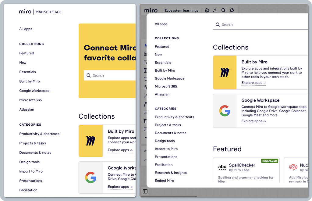Select Featured in the modal sidebar

click(162, 47)
